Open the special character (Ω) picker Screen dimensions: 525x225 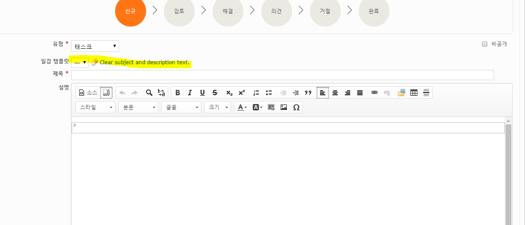pos(296,107)
